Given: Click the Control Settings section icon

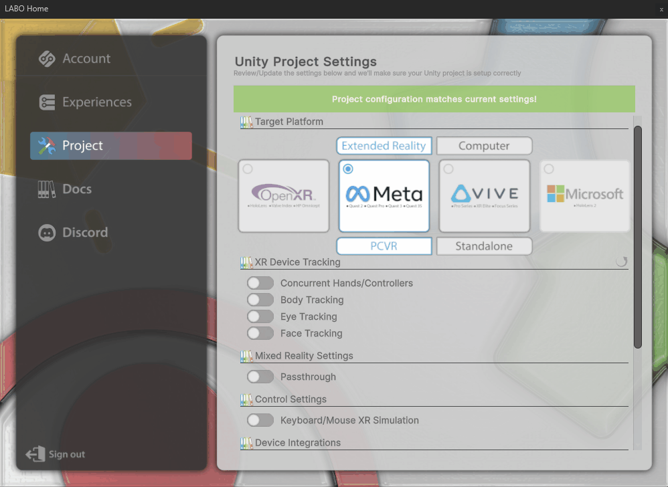Looking at the screenshot, I should pos(246,400).
